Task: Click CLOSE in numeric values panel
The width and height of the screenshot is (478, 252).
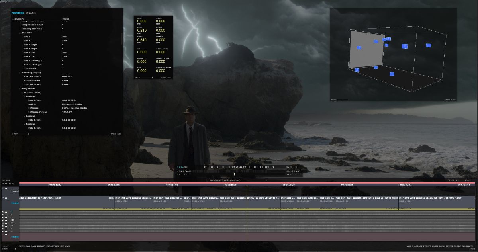Action: pyautogui.click(x=169, y=78)
